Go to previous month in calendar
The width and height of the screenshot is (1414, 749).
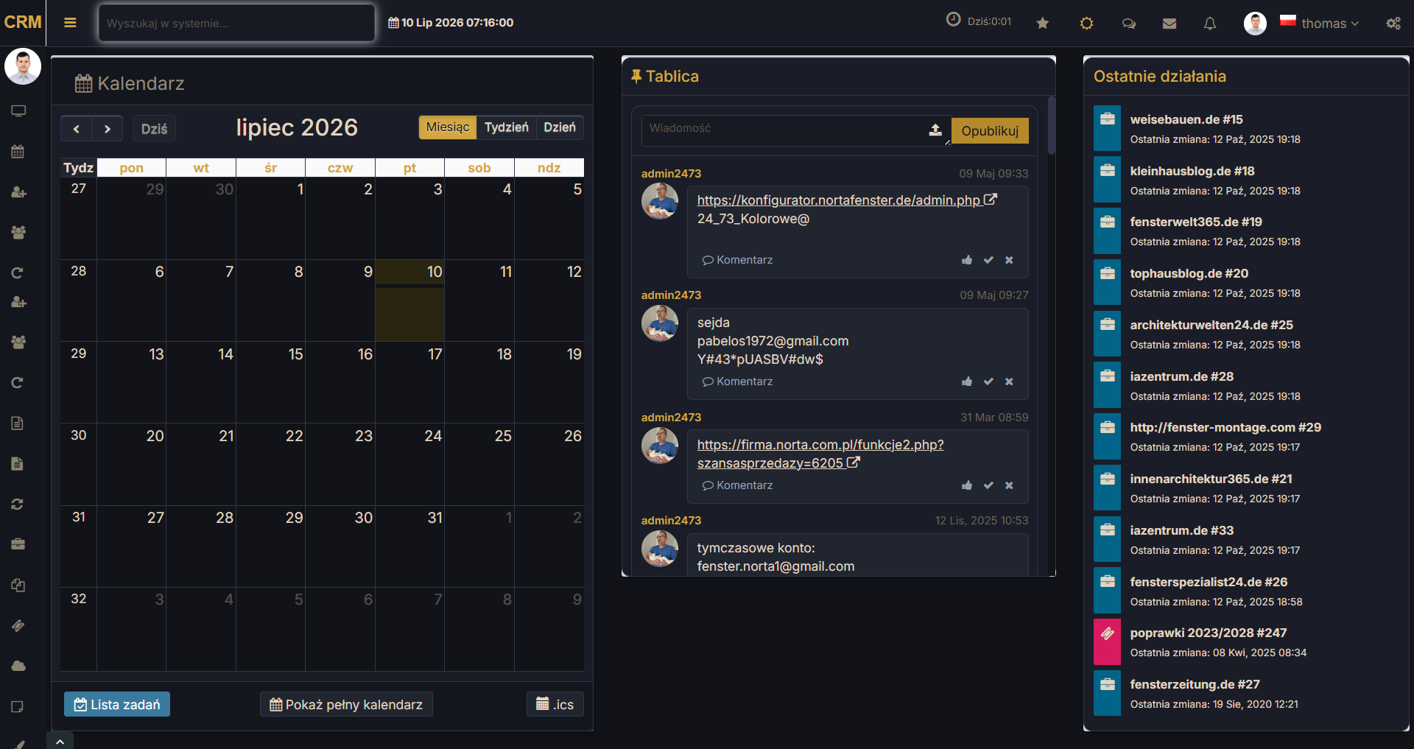coord(77,129)
